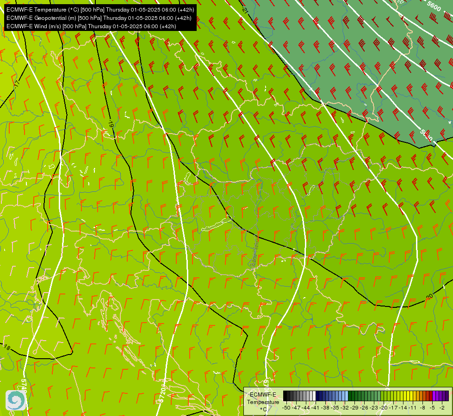This screenshot has height=416, width=453.
Task: Click the -18 isotherm contour label
Action: (x=6, y=346)
